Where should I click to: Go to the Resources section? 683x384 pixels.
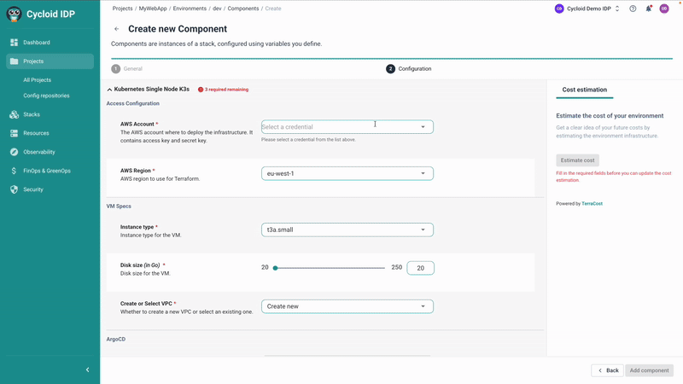tap(15, 133)
